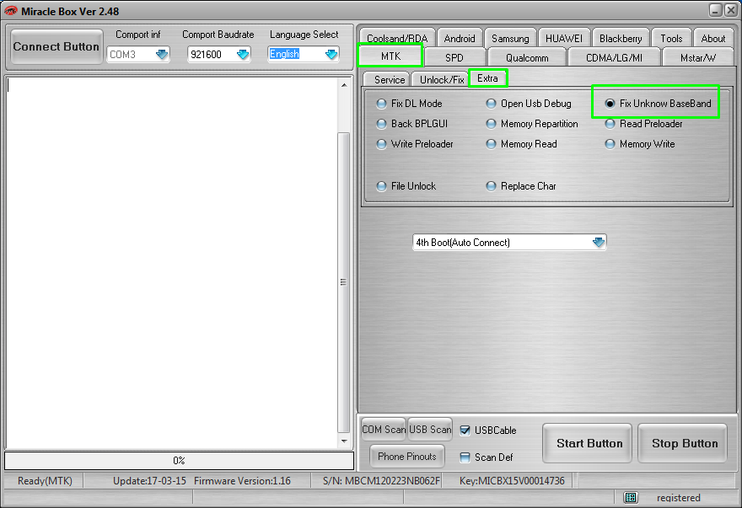Click the Stop Button
Viewport: 742px width, 508px height.
(x=683, y=443)
